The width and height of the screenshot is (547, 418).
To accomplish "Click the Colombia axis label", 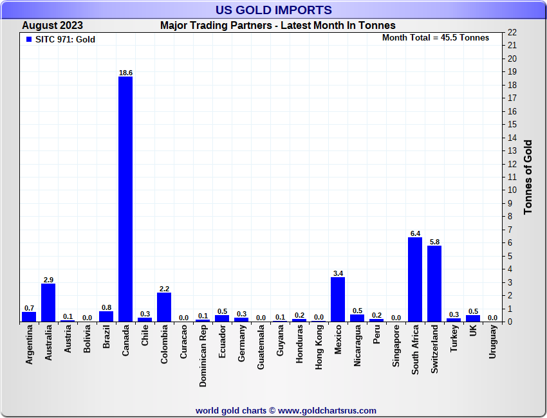I will (x=164, y=345).
